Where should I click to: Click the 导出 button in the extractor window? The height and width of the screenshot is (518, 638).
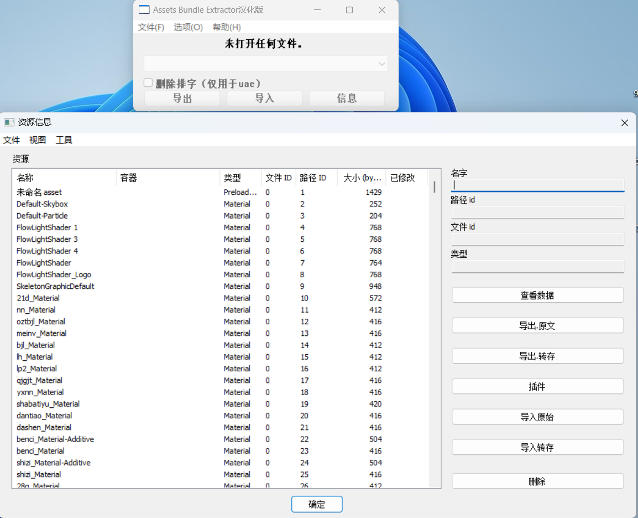point(182,98)
